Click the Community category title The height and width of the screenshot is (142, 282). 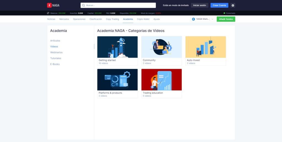click(x=149, y=60)
